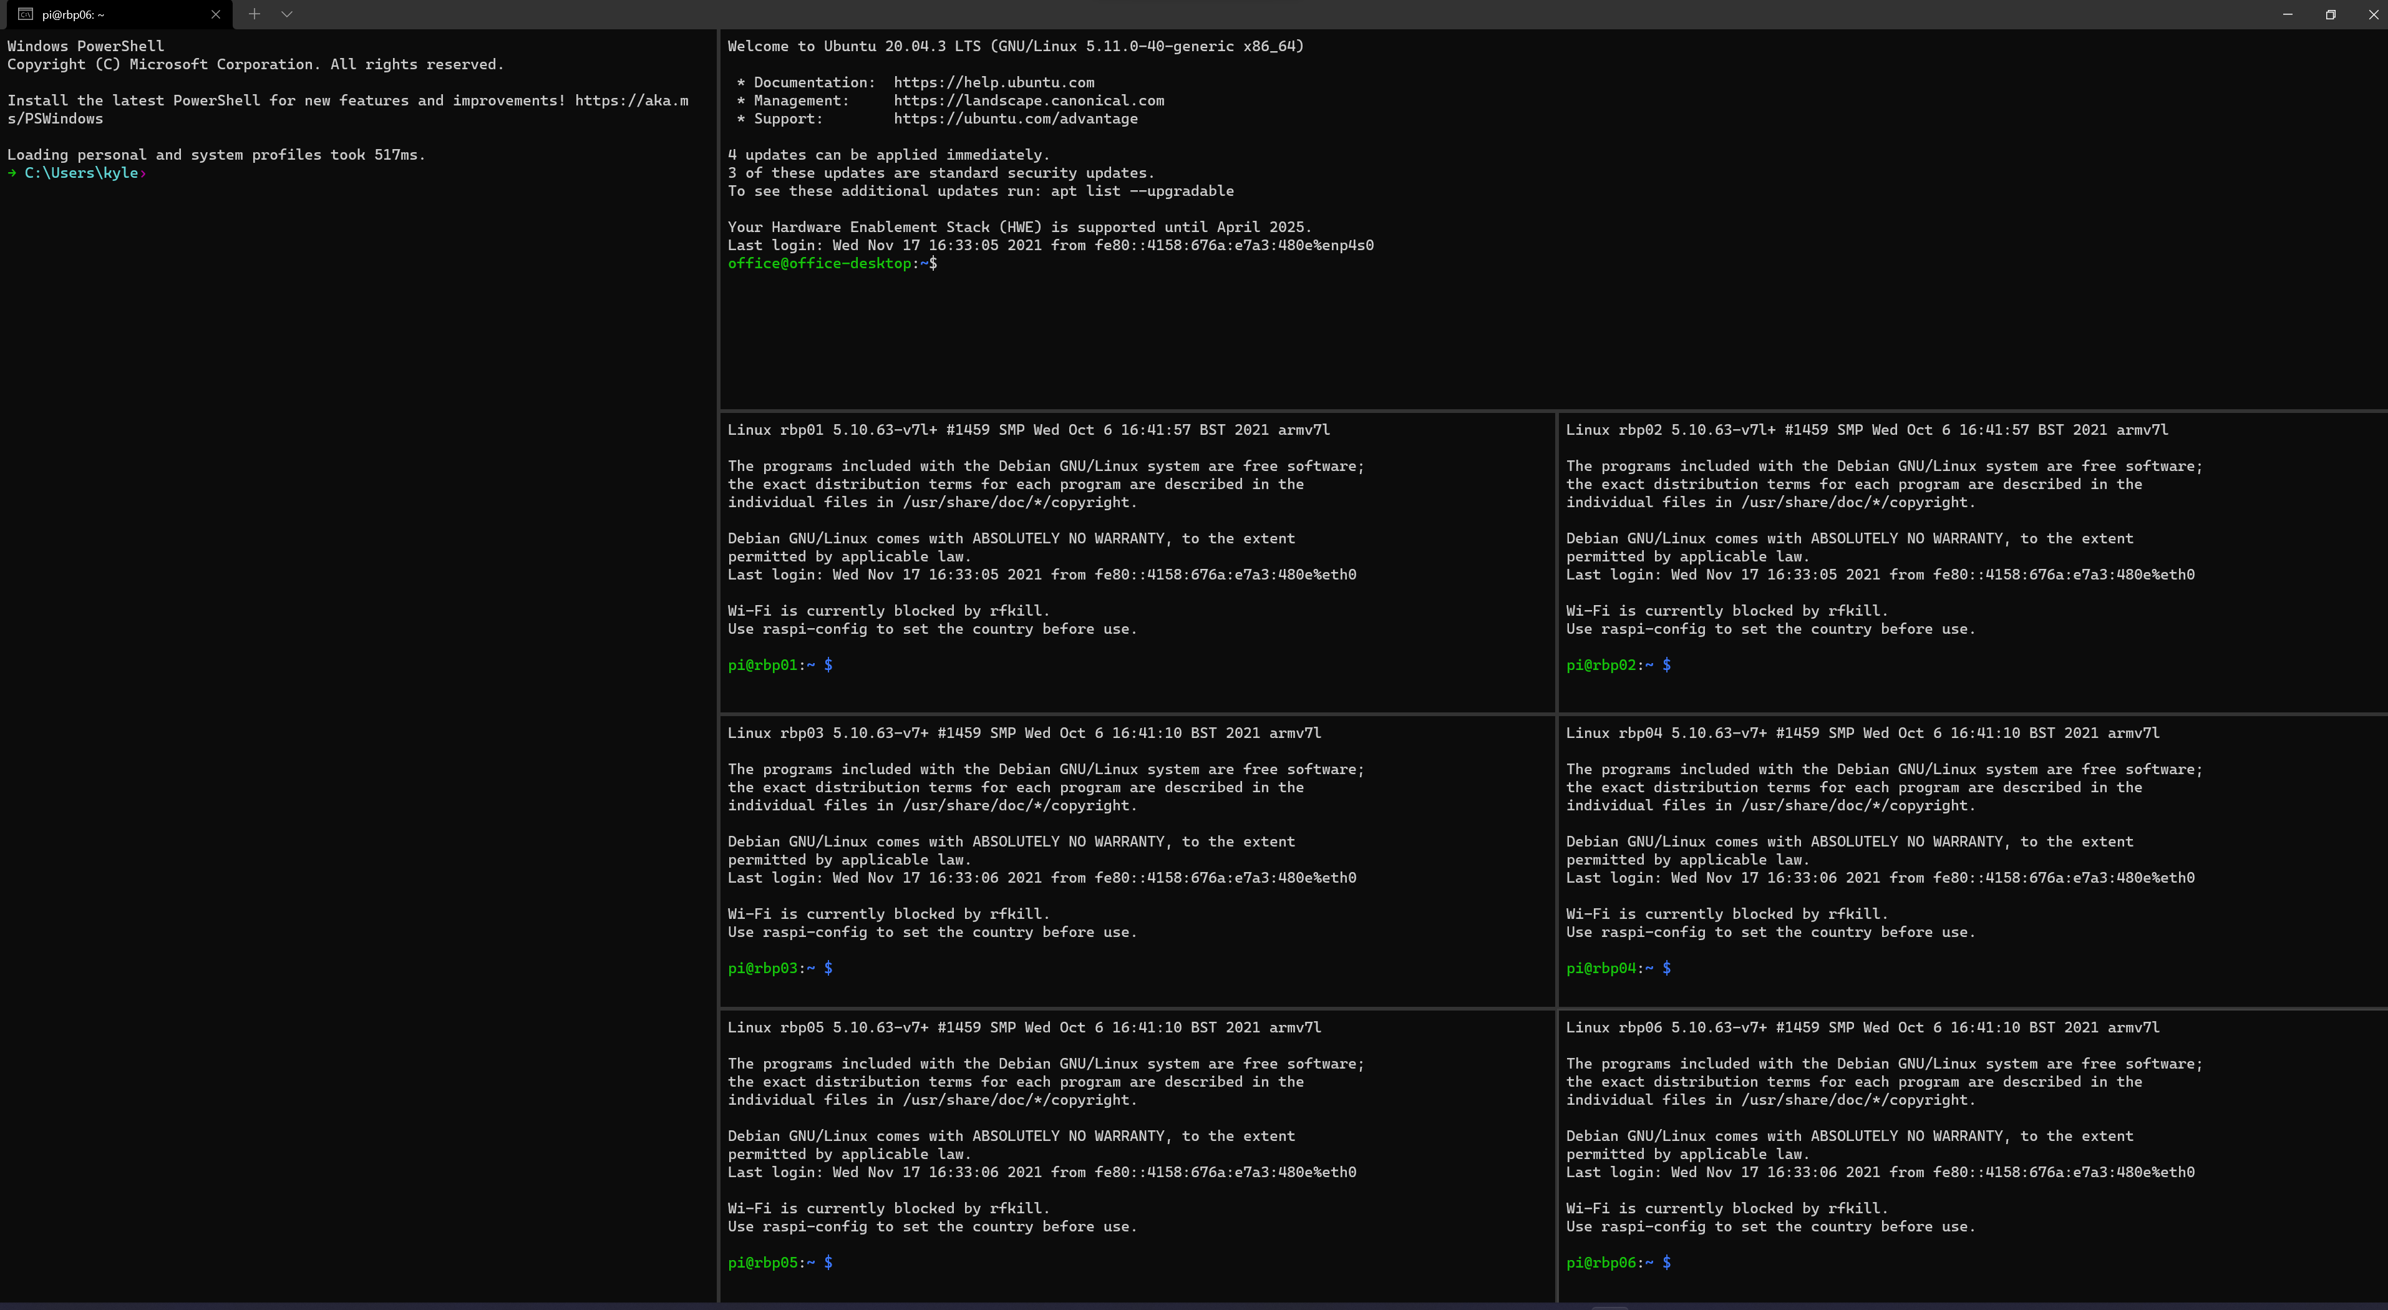2388x1310 pixels.
Task: Click 'Linux rbp01 5.10.63-v7l+' header line
Action: tap(1028, 430)
